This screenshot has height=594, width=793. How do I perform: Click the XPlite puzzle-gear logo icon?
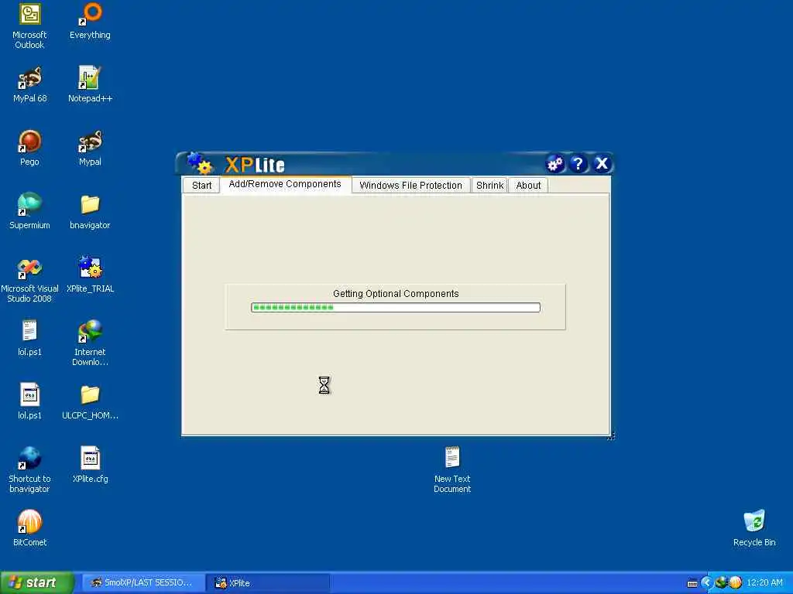200,163
